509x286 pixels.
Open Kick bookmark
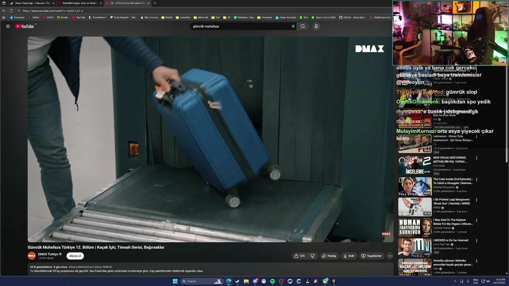[304, 17]
